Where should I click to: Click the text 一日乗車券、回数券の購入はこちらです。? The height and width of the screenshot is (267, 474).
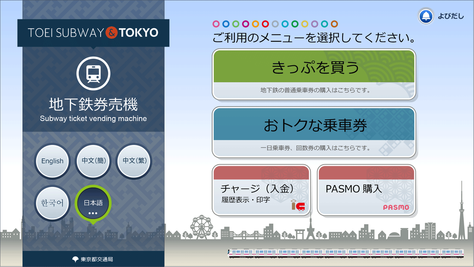click(x=315, y=148)
